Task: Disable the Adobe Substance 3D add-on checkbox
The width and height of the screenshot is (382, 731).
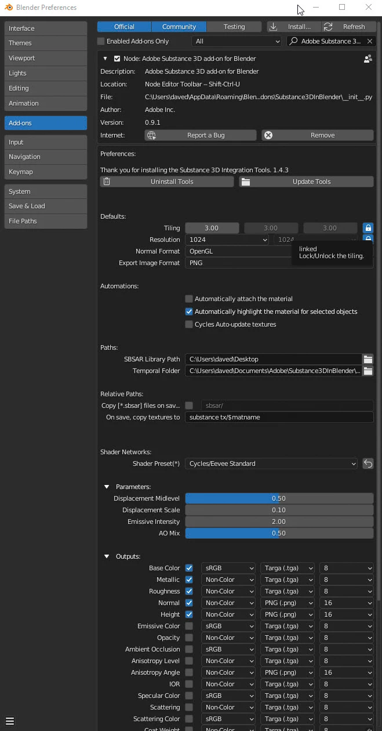Action: [x=117, y=59]
